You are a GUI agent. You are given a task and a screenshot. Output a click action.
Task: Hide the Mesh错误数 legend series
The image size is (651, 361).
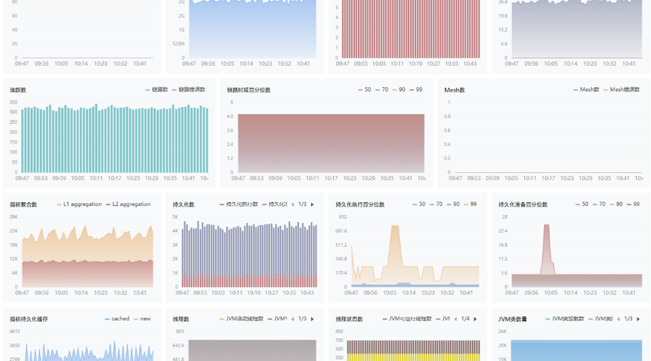622,90
